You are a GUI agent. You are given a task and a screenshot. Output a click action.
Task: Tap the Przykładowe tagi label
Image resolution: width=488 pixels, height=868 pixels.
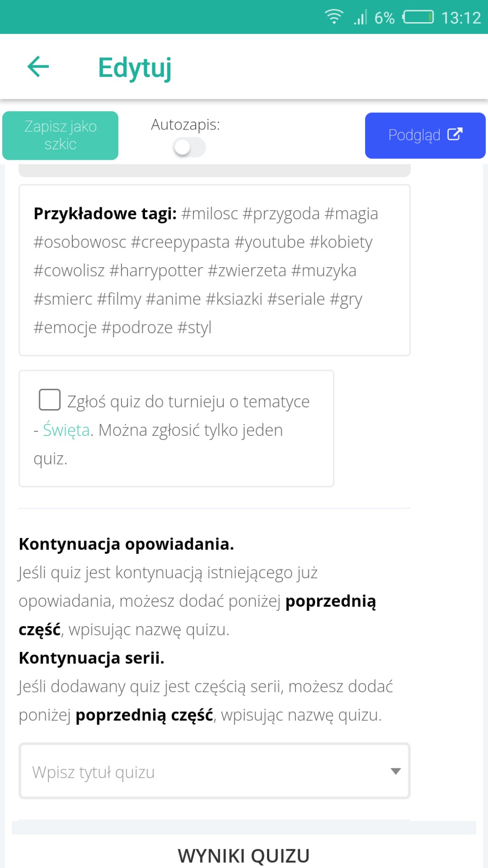tap(105, 213)
